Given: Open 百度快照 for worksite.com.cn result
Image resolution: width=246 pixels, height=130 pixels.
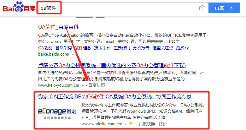Looking at the screenshot, I should [x=147, y=124].
